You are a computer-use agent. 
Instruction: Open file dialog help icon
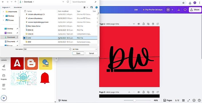(96, 7)
